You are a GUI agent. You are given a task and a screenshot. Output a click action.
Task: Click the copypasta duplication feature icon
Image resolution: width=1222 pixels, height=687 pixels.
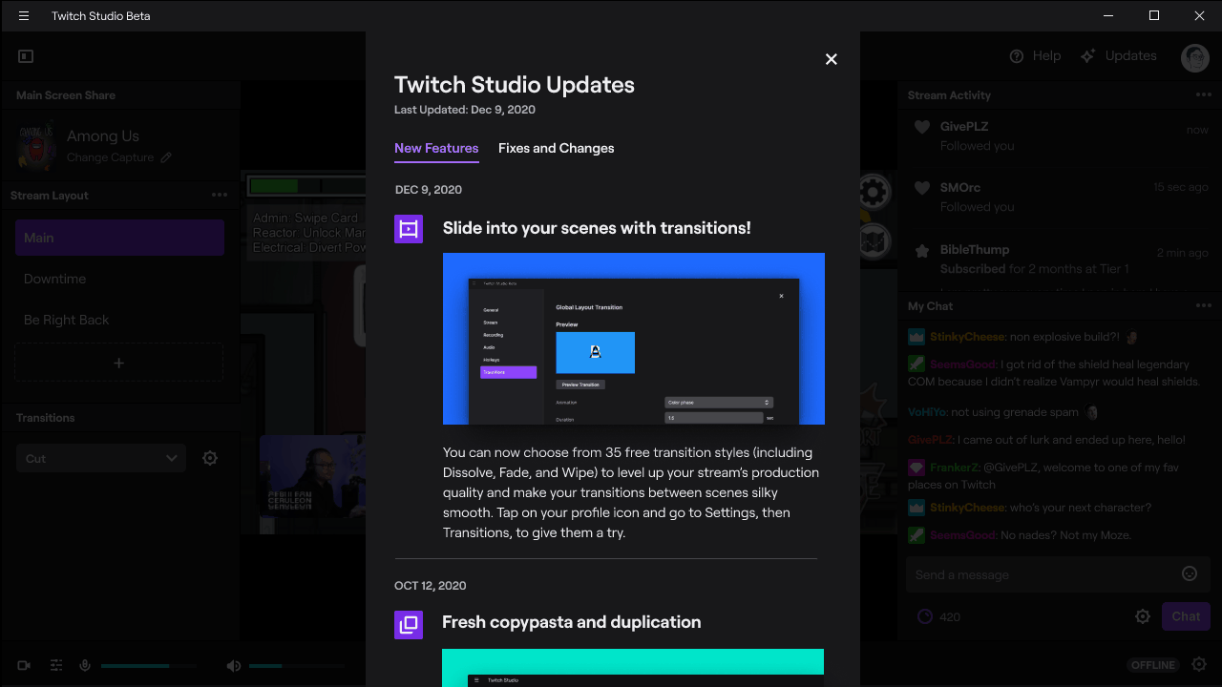(409, 625)
